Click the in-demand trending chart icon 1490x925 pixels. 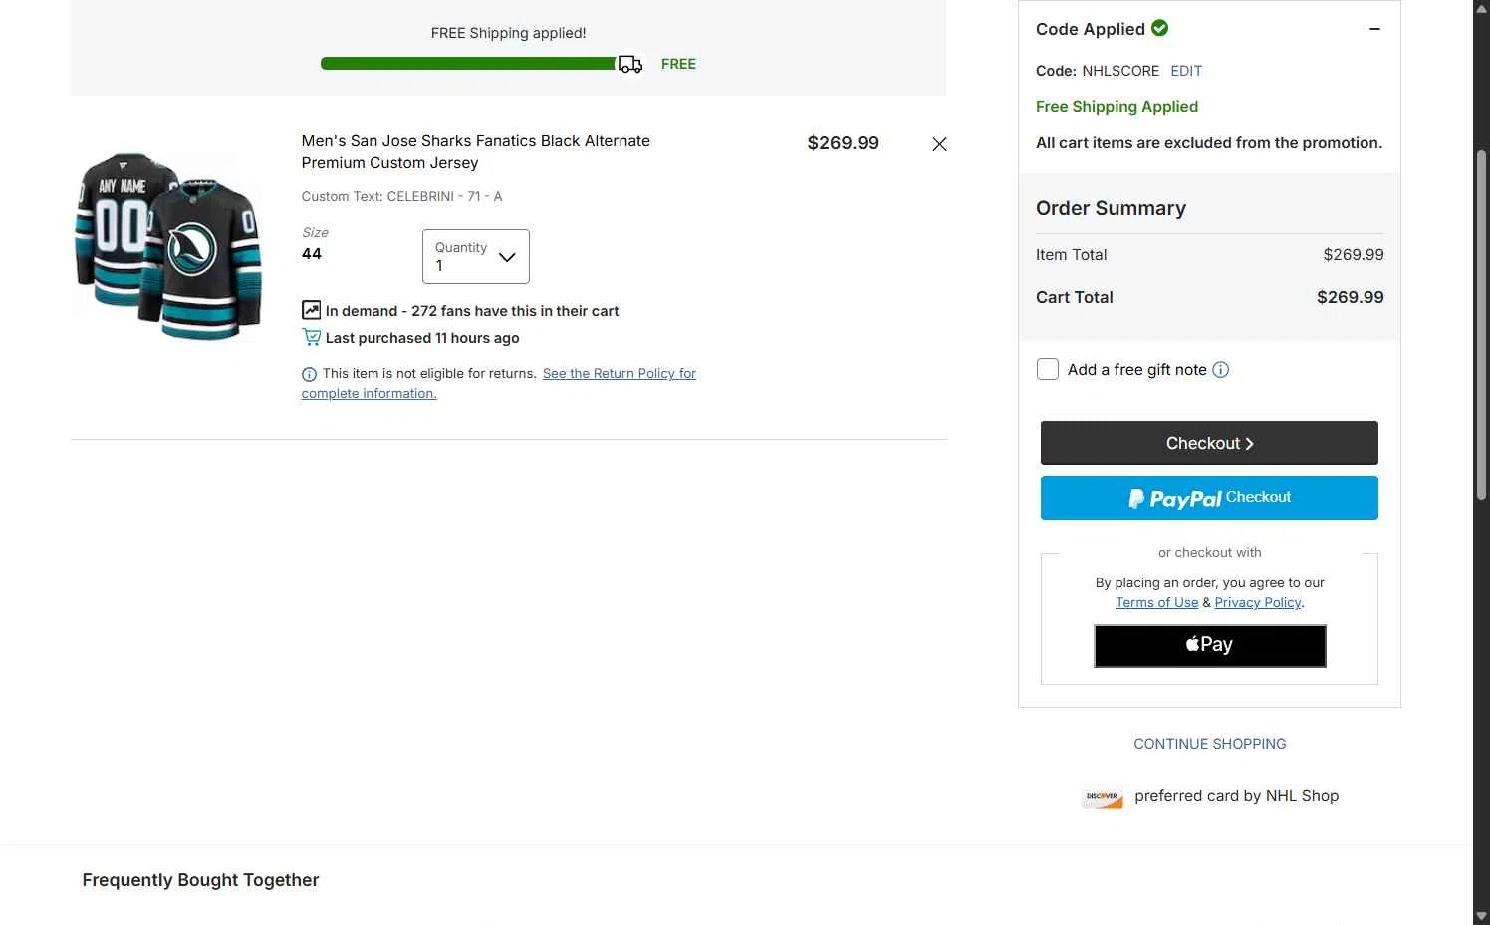(x=311, y=310)
